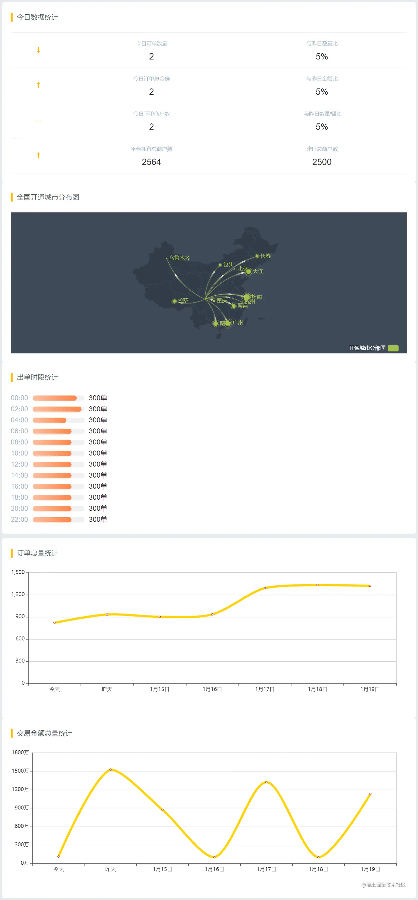The height and width of the screenshot is (900, 418).
Task: Click 今天 data point on 订单总量统计 chart
Action: (54, 623)
